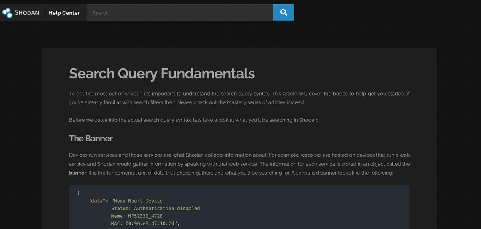The width and height of the screenshot is (481, 229).
Task: Click the SHODAN wordmark text
Action: (27, 13)
